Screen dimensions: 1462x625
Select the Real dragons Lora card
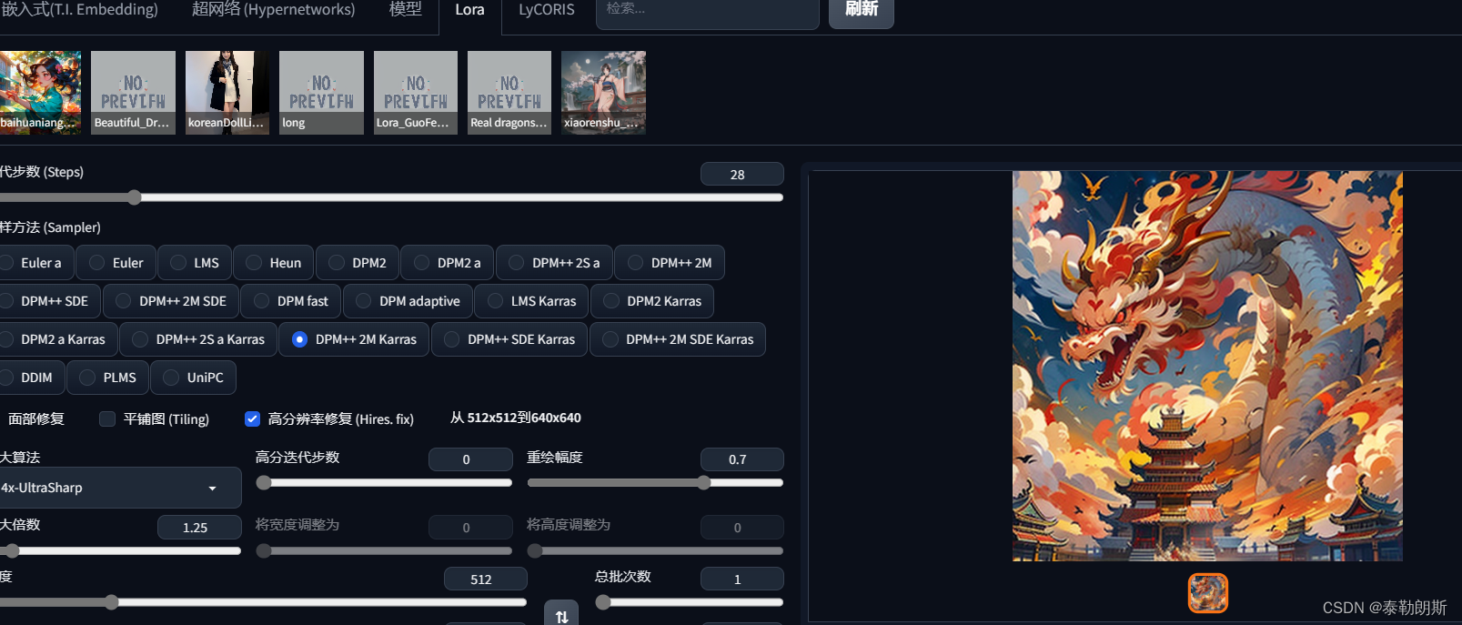coord(509,93)
